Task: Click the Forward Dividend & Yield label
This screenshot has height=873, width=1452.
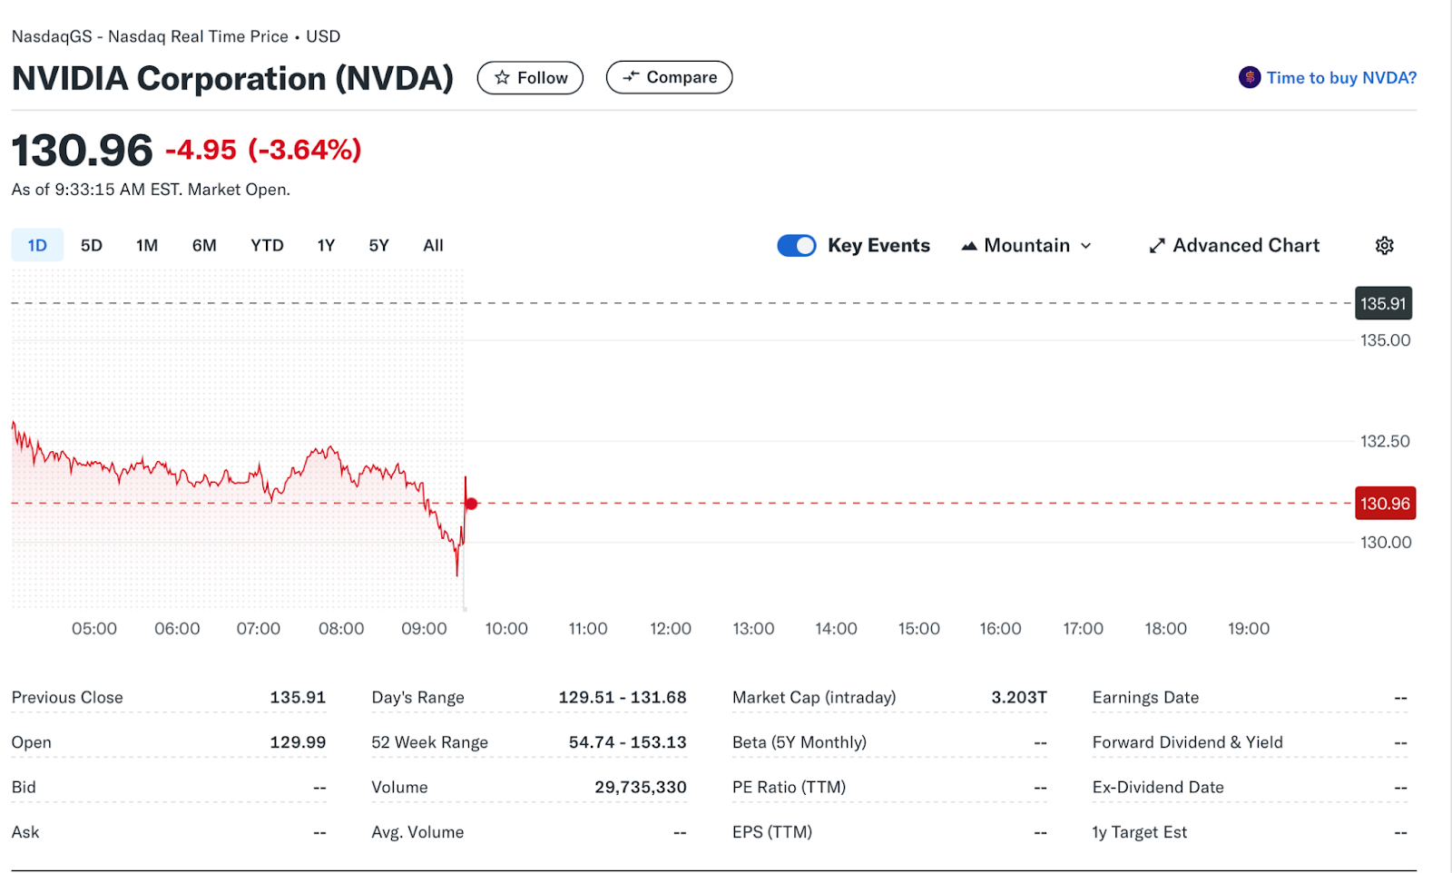Action: click(1188, 741)
